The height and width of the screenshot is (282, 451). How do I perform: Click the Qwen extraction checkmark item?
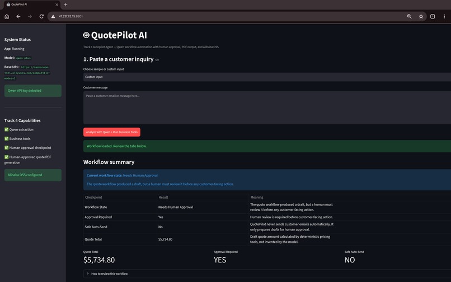pos(19,129)
